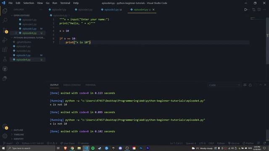Click the Ln 7 cursor position indicator
Image resolution: width=269 pixels, height=151 pixels.
177,143
